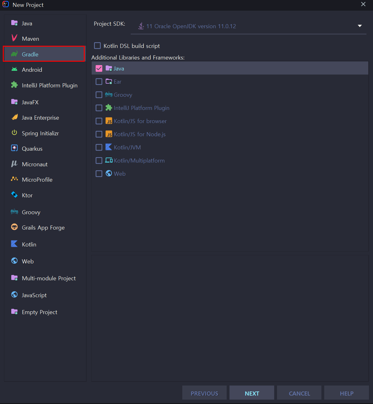
Task: Select the Kotlin/JS for Node.js row label
Action: pyautogui.click(x=140, y=134)
